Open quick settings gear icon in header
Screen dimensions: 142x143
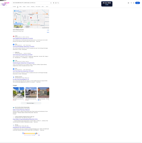coord(128,3)
